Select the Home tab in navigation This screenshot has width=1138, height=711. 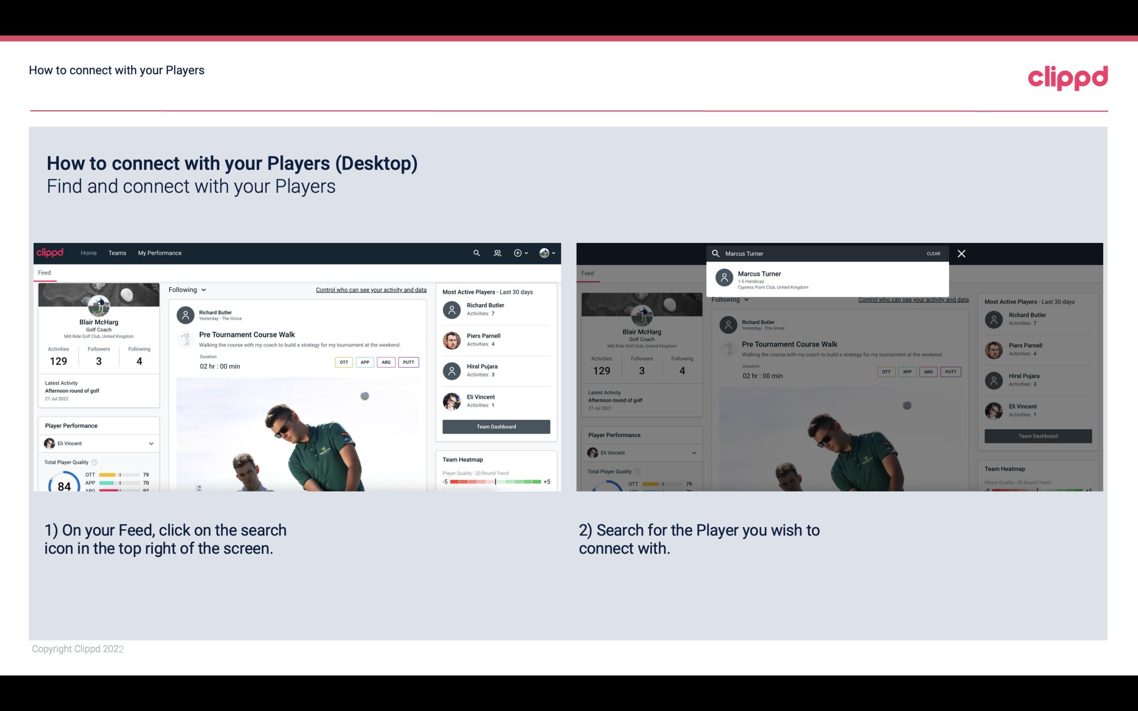tap(89, 253)
